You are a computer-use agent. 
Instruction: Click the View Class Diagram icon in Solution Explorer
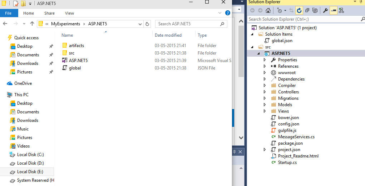click(341, 10)
